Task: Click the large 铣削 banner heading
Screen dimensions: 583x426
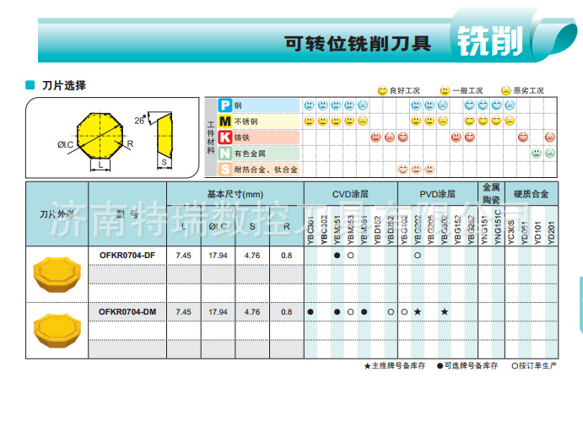Action: coord(490,40)
